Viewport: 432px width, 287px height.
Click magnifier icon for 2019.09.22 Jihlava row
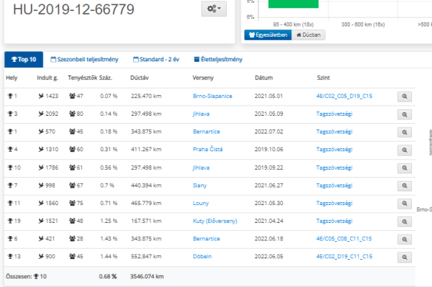click(x=405, y=168)
